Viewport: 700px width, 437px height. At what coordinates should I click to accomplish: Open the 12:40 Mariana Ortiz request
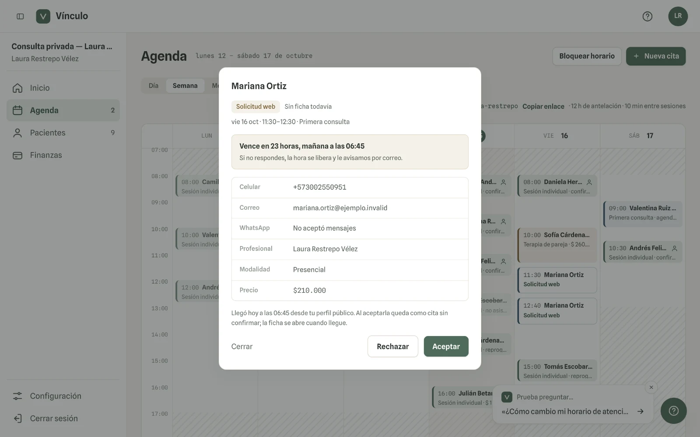[557, 311]
